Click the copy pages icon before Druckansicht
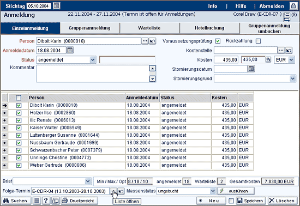 [56, 201]
